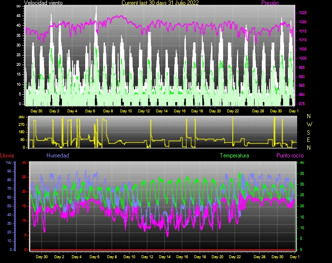Click the green 'Temperatura' legend label

pos(234,155)
